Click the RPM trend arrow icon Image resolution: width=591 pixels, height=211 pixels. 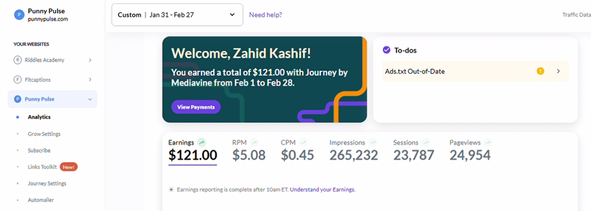click(x=255, y=142)
